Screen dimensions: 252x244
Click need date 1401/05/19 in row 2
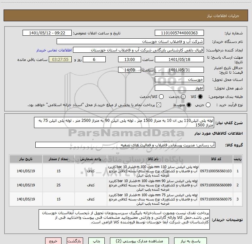pos(26,185)
